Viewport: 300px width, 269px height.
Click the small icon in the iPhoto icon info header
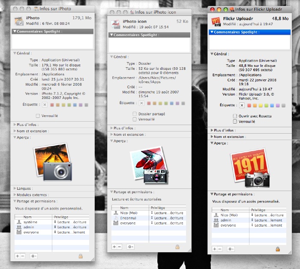pos(116,24)
